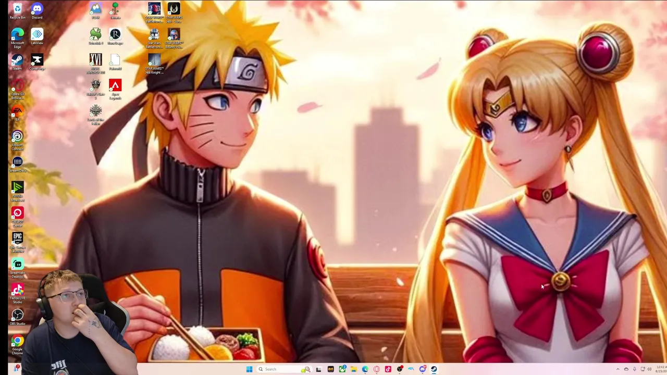Viewport: 667px width, 375px height.
Task: Launch Google Chrome from the desktop
Action: point(17,345)
